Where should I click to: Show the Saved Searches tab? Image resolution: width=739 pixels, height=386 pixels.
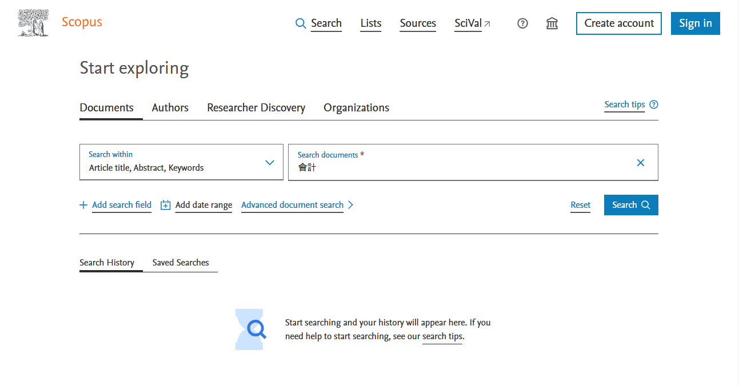pos(181,263)
